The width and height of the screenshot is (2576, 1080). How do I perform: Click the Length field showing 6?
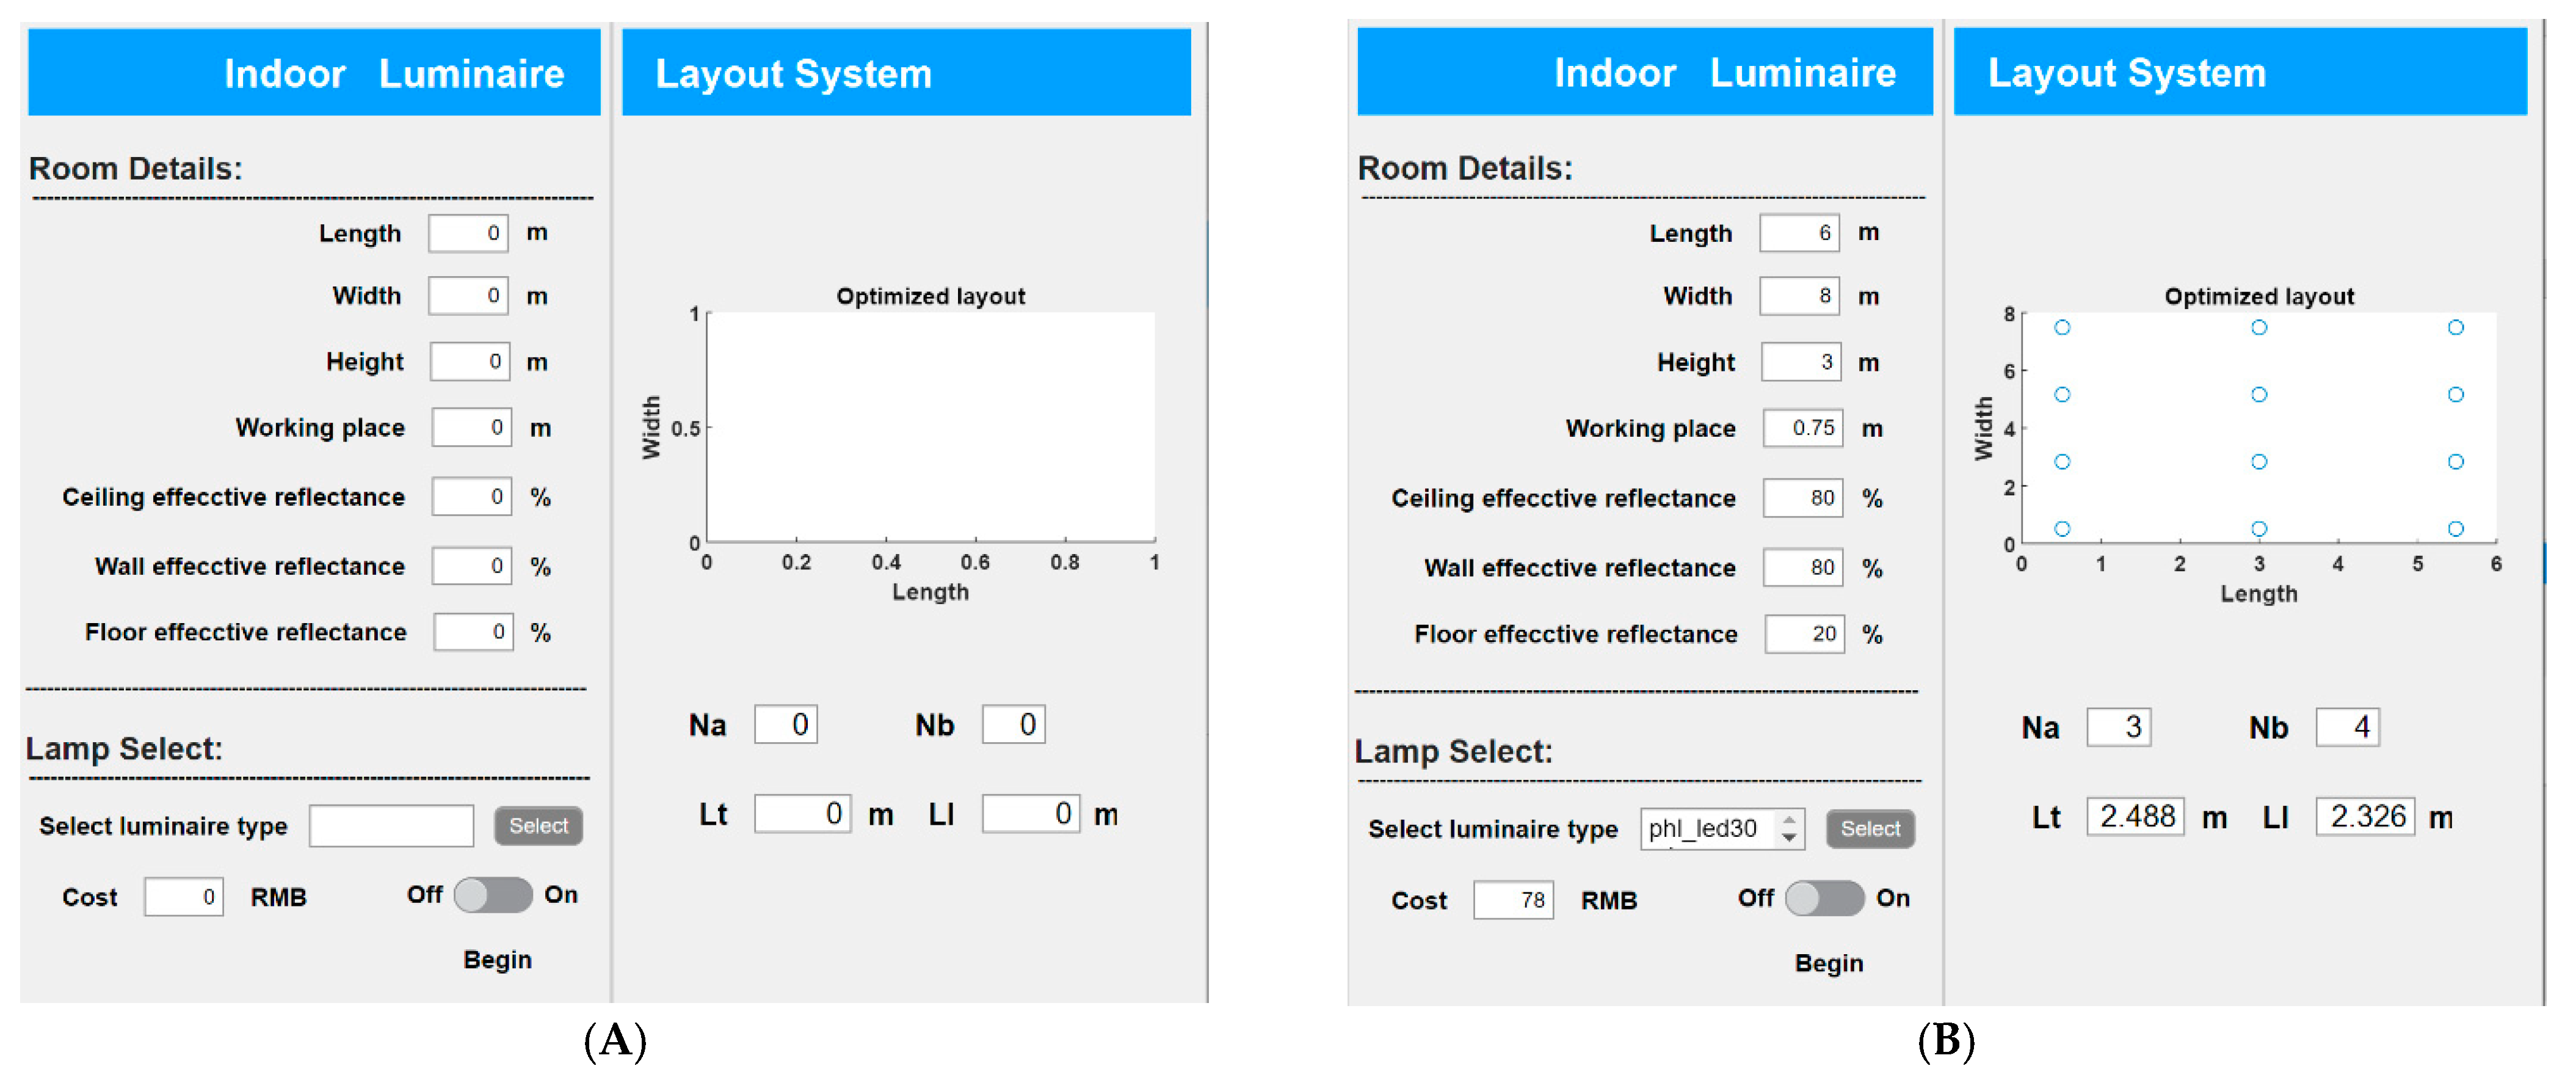(1799, 232)
